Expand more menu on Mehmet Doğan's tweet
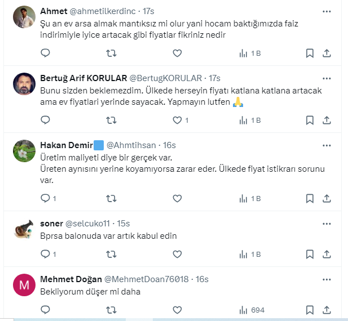 327,279
